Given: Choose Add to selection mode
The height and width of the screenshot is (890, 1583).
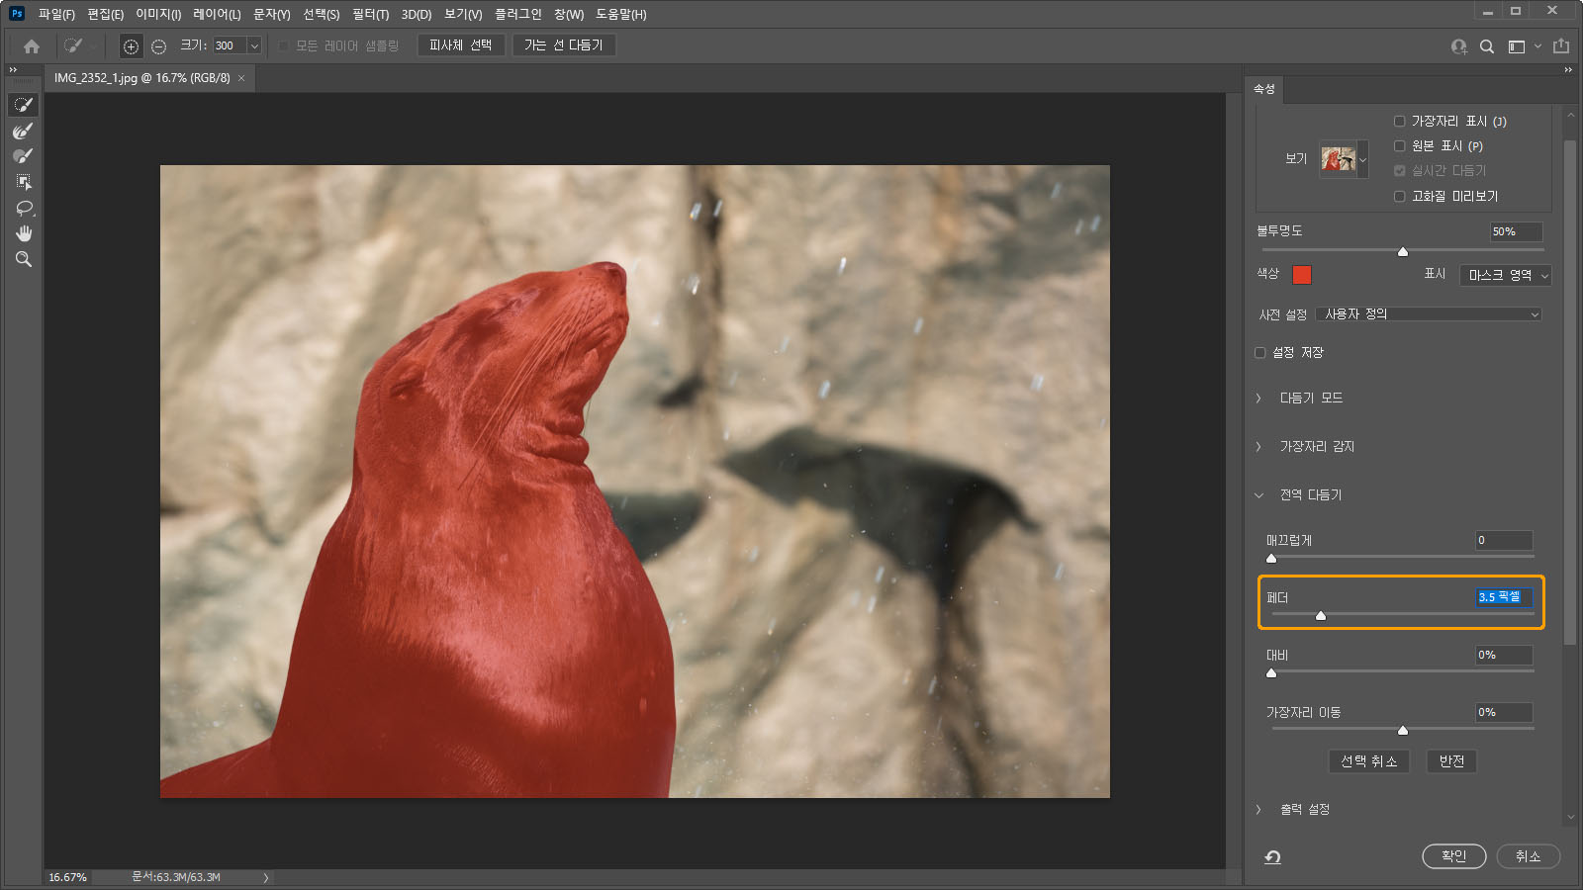Looking at the screenshot, I should tap(131, 46).
